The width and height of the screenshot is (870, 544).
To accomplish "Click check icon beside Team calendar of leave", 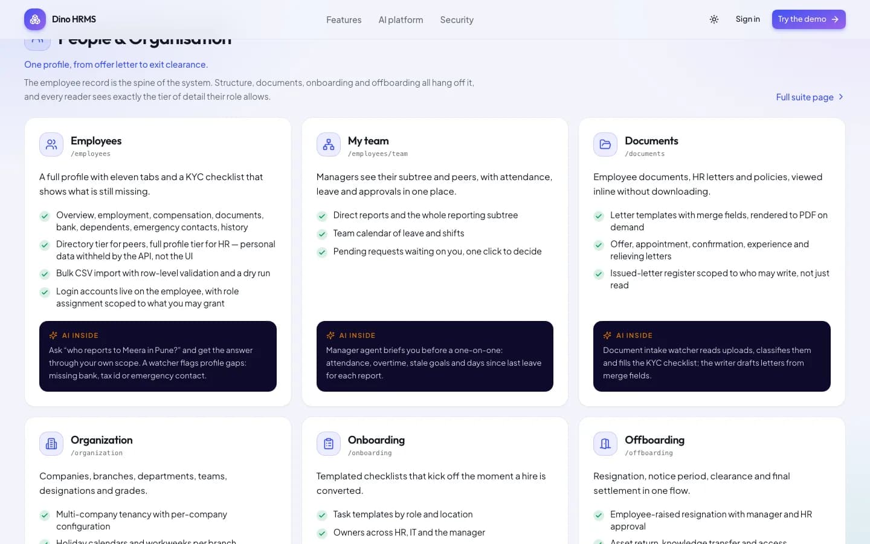I will (x=322, y=234).
